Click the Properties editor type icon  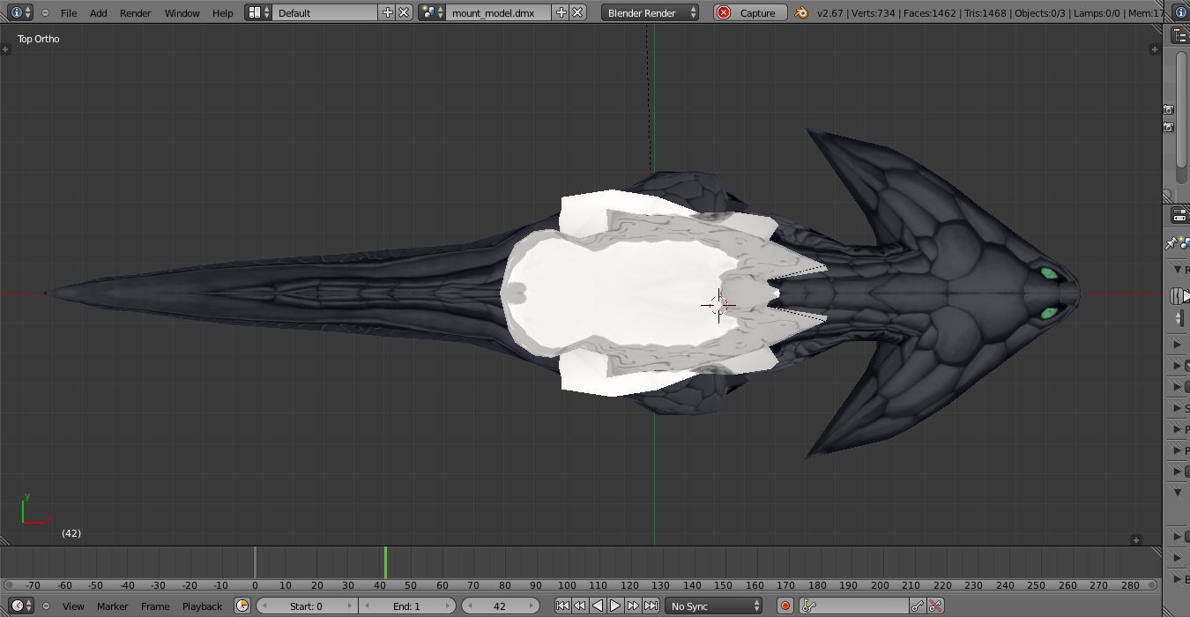click(x=1179, y=214)
